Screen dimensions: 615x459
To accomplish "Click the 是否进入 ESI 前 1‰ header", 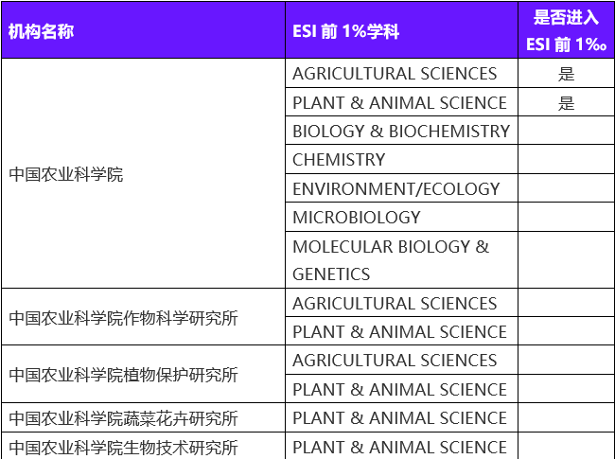I will point(566,30).
